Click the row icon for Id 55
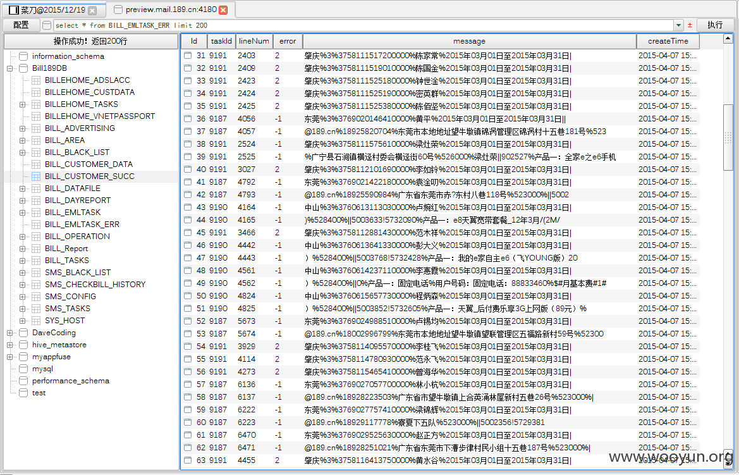This screenshot has width=739, height=475. (188, 359)
